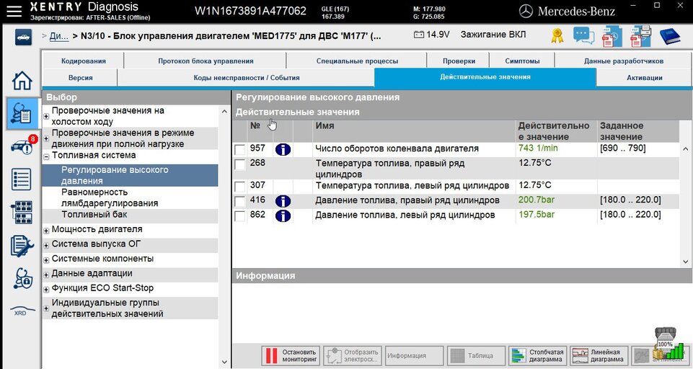Open vehicle fault warnings with badge 8
Viewport: 693px width, 369px height.
pos(22,146)
